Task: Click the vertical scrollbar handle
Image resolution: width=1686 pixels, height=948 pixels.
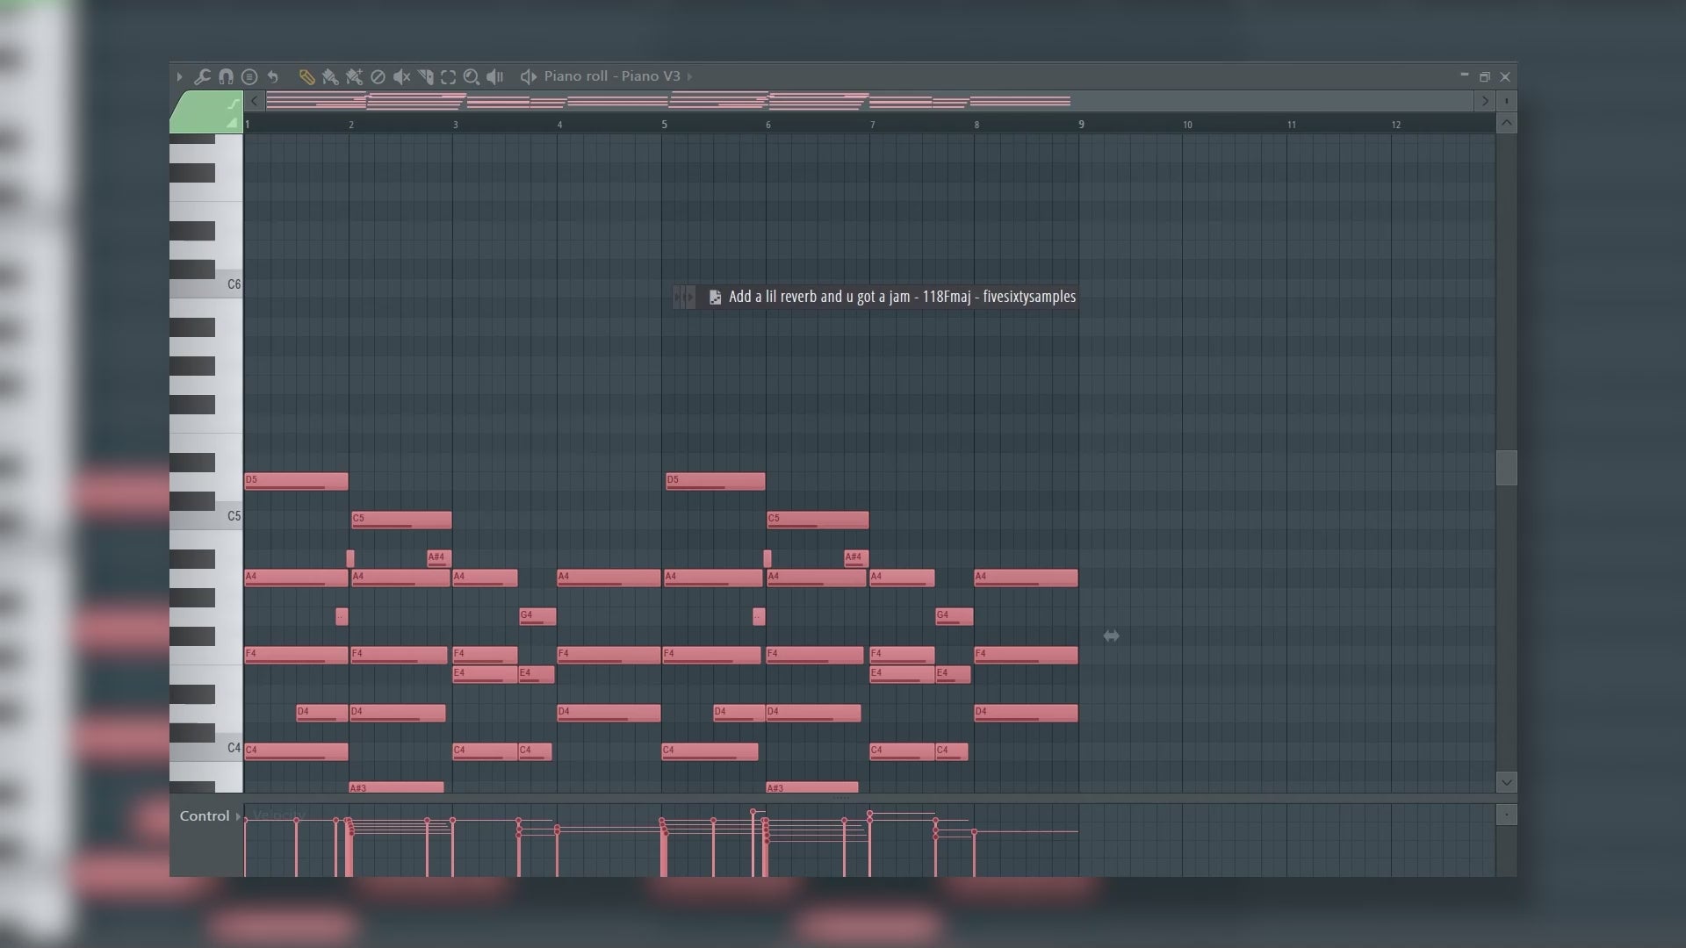Action: point(1506,468)
